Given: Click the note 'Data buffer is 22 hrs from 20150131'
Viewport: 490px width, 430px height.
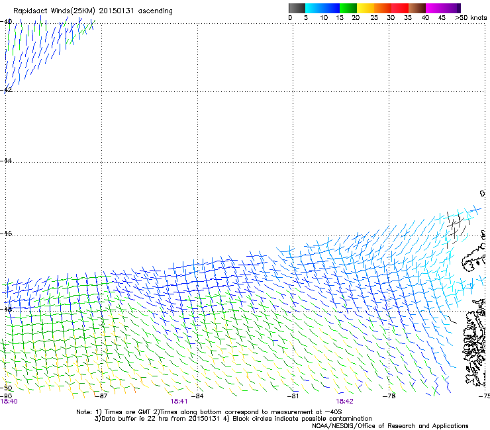Looking at the screenshot, I should coord(160,419).
